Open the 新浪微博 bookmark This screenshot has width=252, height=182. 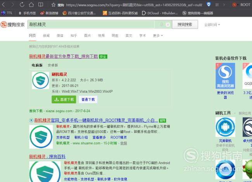tap(49, 13)
